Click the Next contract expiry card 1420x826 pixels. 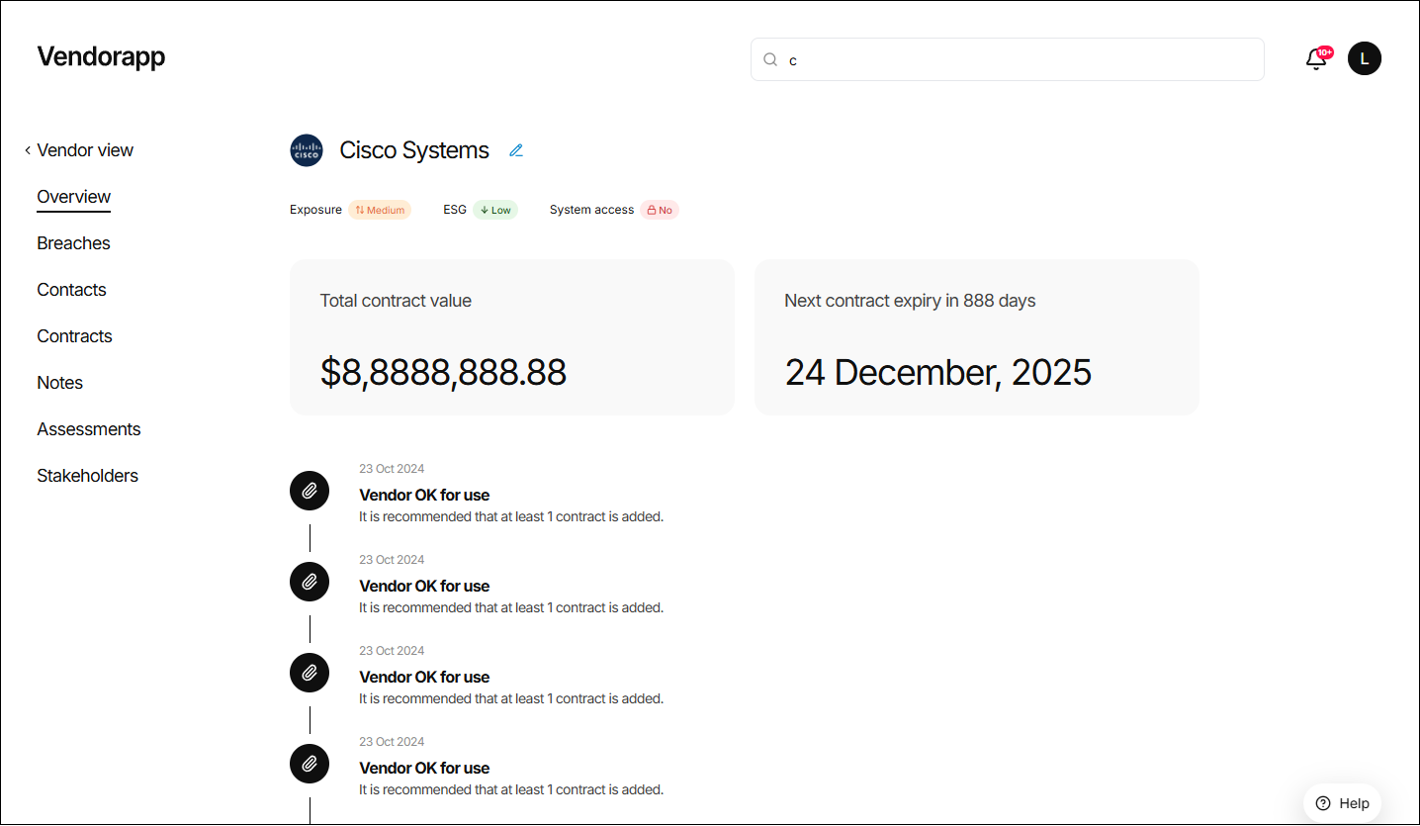[x=977, y=337]
